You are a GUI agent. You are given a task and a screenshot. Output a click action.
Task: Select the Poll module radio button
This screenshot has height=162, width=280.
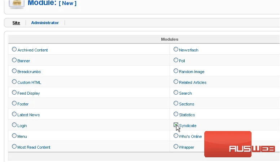coord(176,60)
